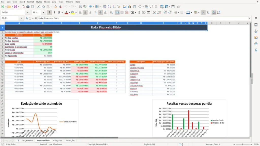Click the Export as PDF icon
Viewport: 260px width, 146px height.
click(23, 7)
